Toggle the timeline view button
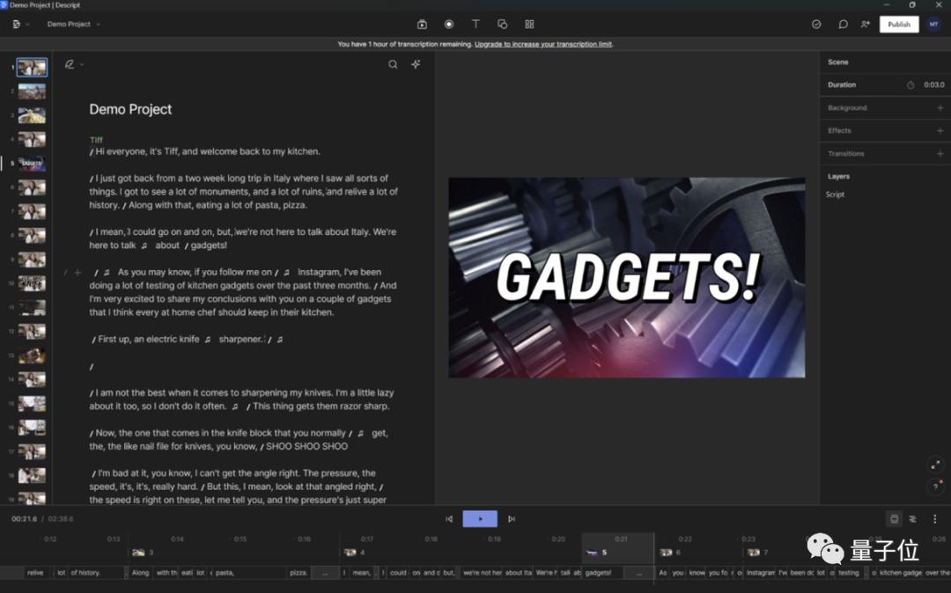Image resolution: width=951 pixels, height=593 pixels. pos(894,519)
